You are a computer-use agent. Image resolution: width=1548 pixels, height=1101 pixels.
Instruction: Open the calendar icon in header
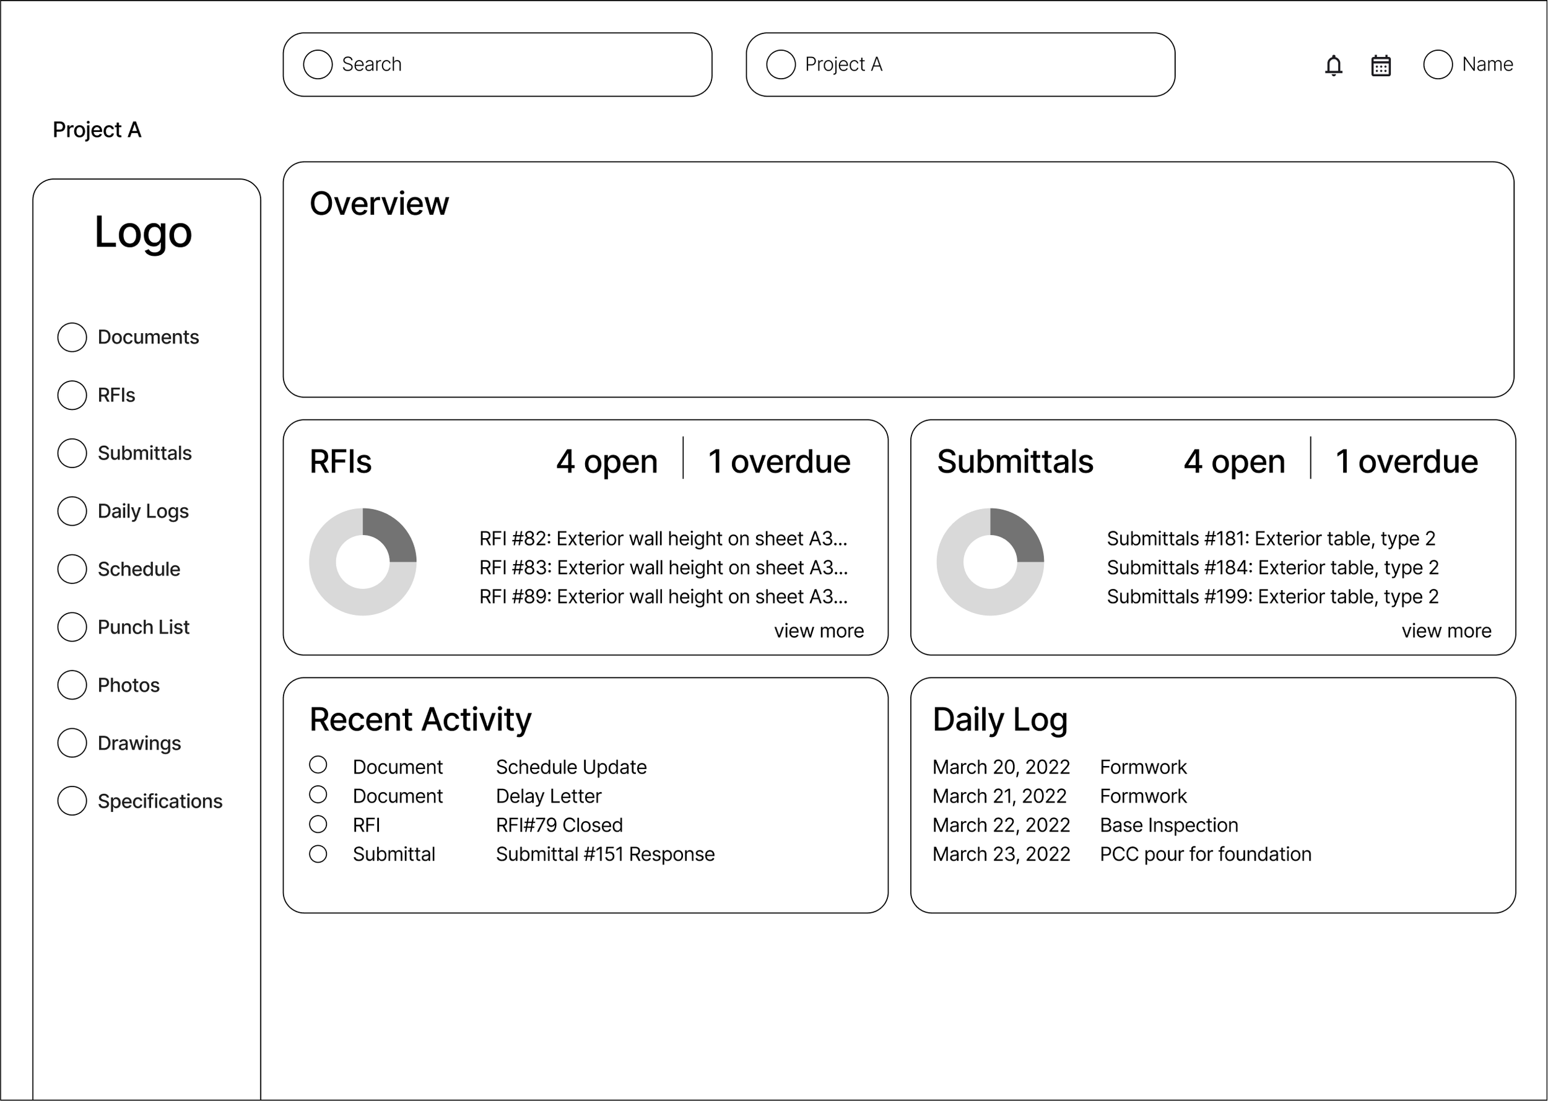(x=1381, y=66)
